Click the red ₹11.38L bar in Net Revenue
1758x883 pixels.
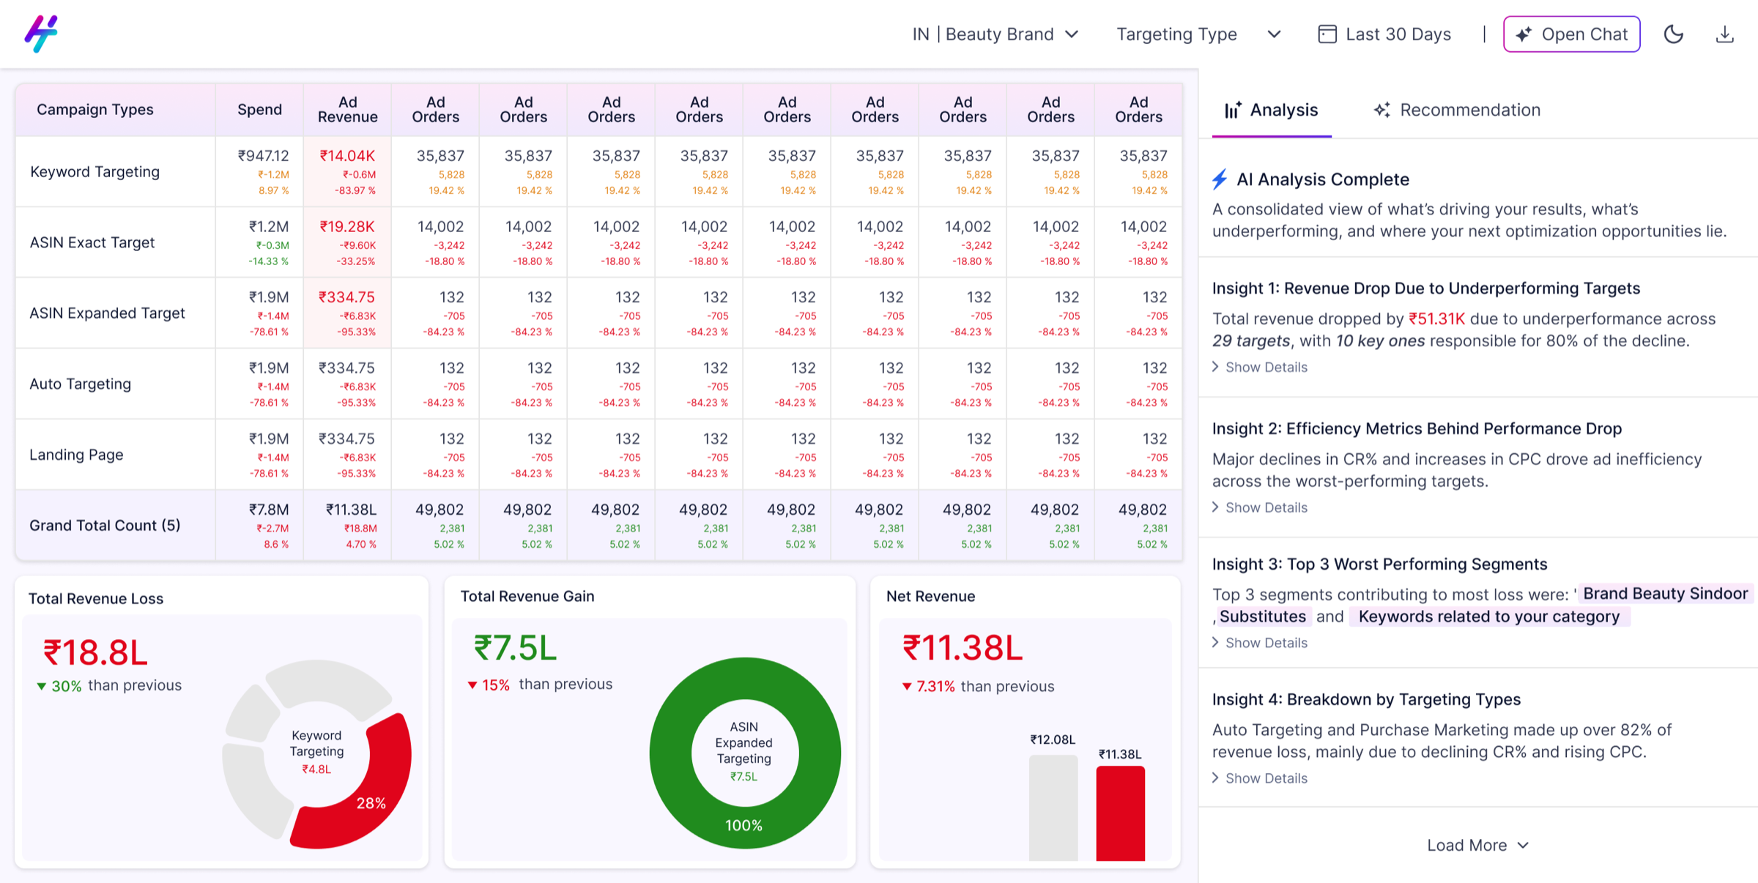(x=1120, y=813)
